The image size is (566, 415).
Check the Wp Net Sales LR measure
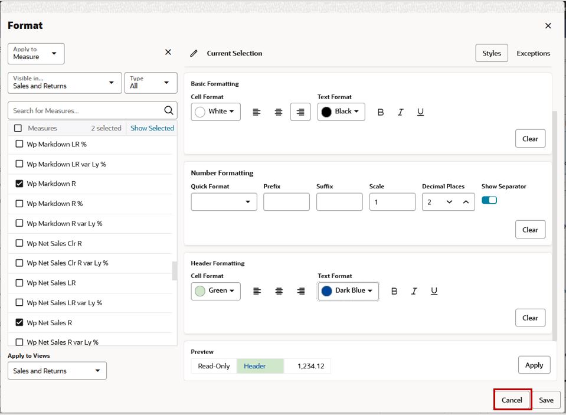point(19,283)
